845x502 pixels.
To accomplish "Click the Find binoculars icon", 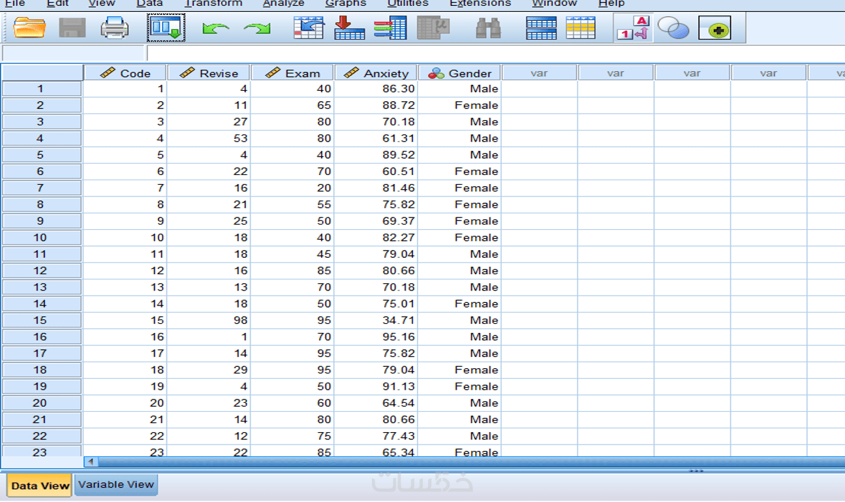I will [488, 28].
